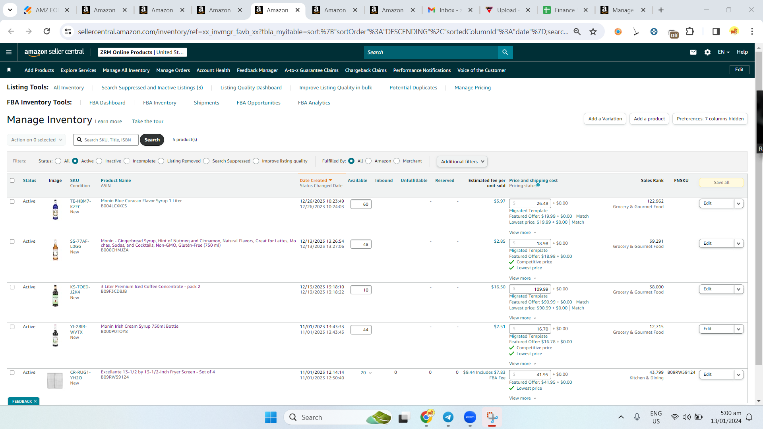Expand the Additional filters dropdown
Screen dimensions: 763x429
[x=462, y=162]
